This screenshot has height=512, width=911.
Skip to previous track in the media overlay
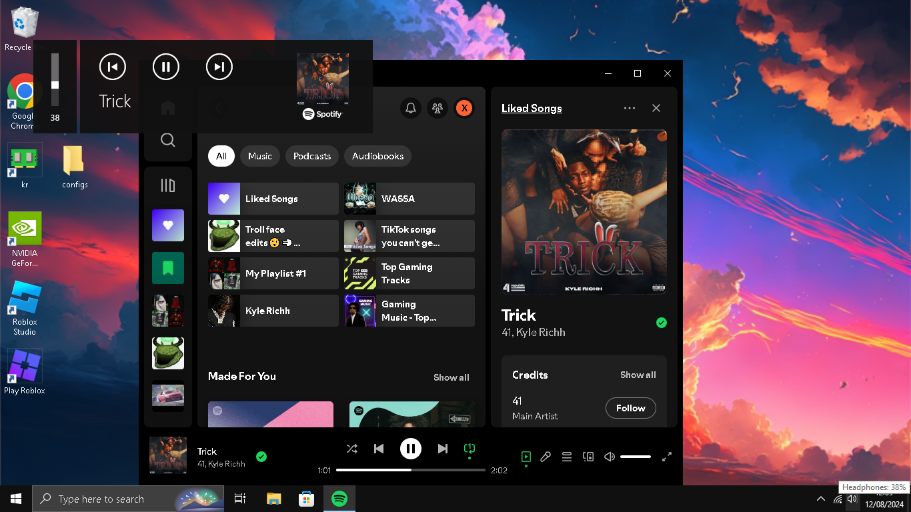[112, 67]
